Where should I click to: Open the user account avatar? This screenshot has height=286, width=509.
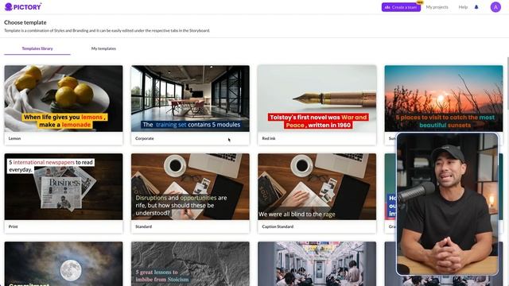point(495,7)
